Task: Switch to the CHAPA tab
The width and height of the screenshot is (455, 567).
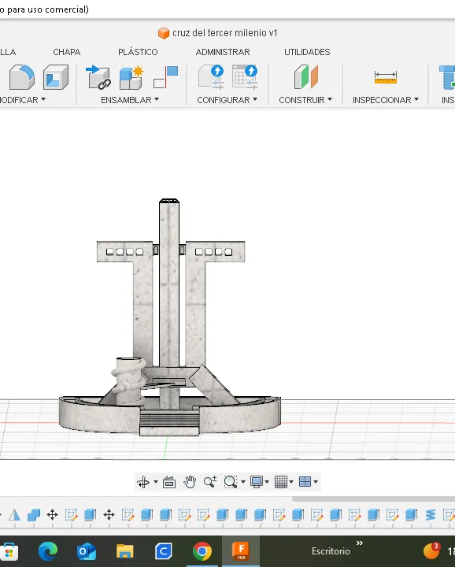Action: (x=66, y=52)
